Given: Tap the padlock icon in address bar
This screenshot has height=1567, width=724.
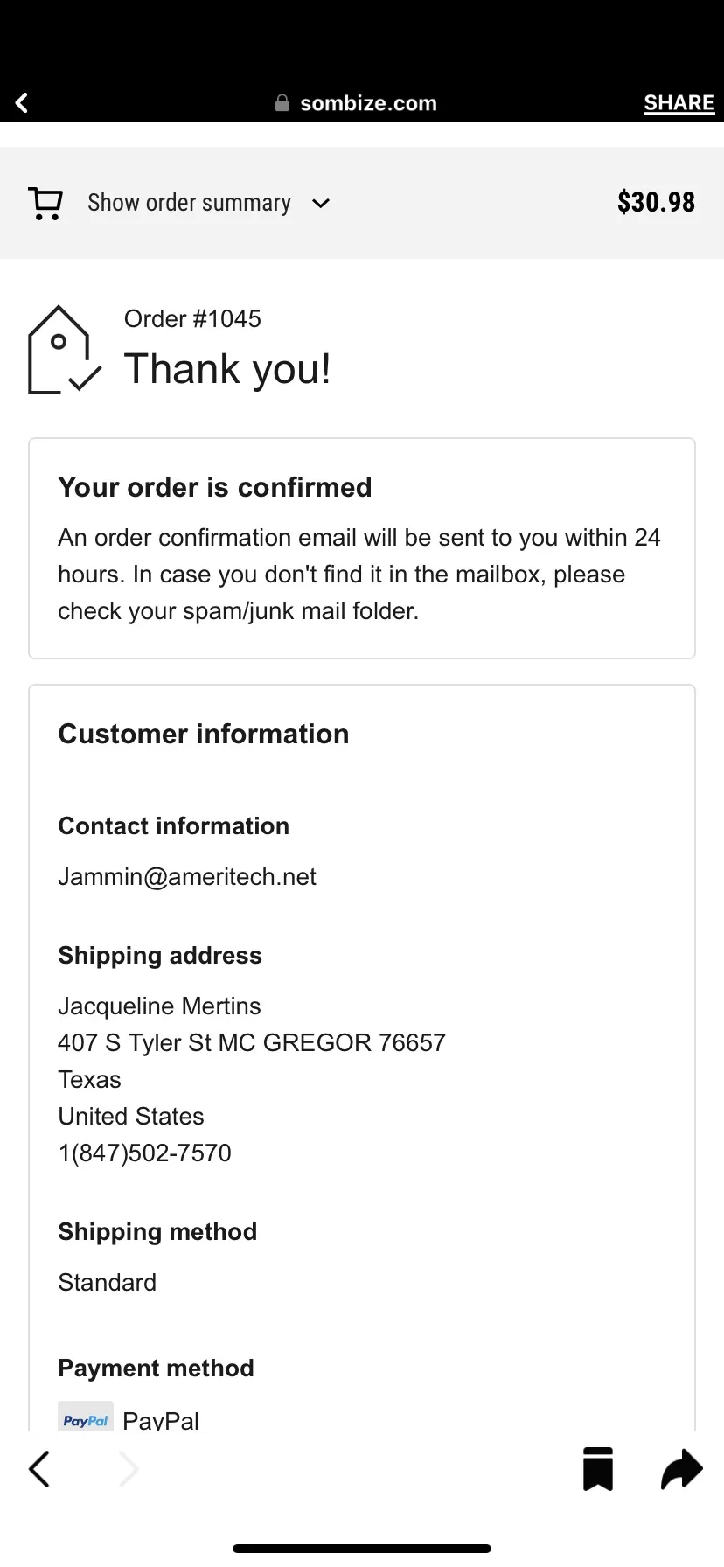Looking at the screenshot, I should [282, 103].
